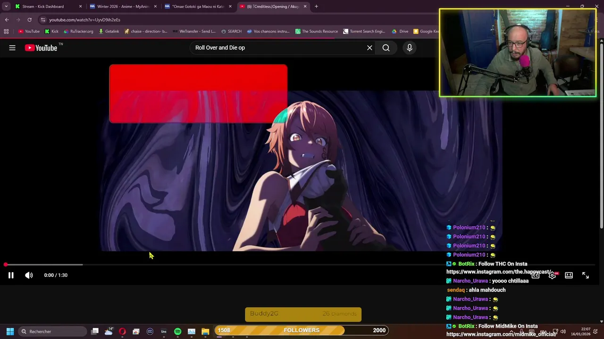Open the Vos chansons instru bookmark

tap(268, 32)
